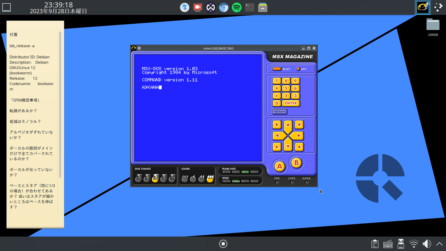Expand the hidden tray icons arrow
Screen dimensions: 446x251
439,244
